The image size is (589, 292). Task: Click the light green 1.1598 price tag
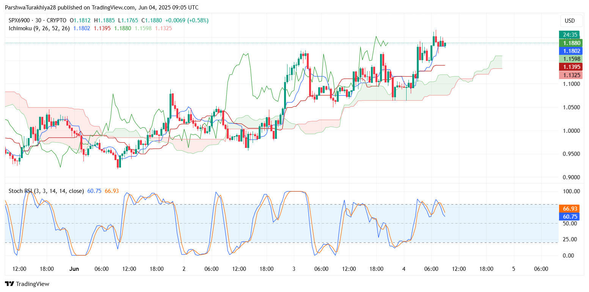pos(570,59)
